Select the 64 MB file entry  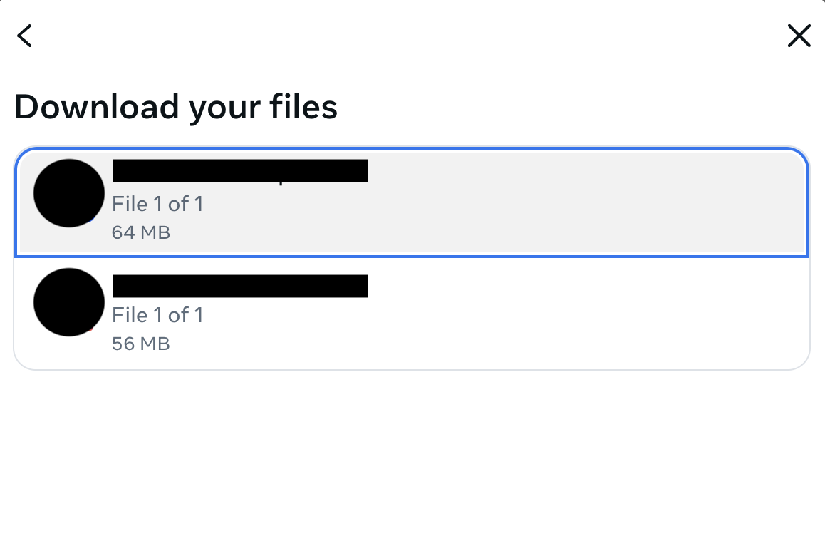[x=456, y=202]
